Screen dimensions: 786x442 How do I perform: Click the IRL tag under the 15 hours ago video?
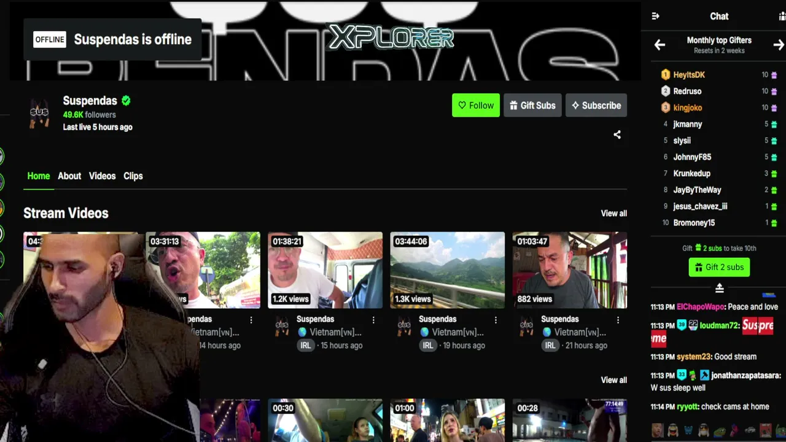[305, 346]
